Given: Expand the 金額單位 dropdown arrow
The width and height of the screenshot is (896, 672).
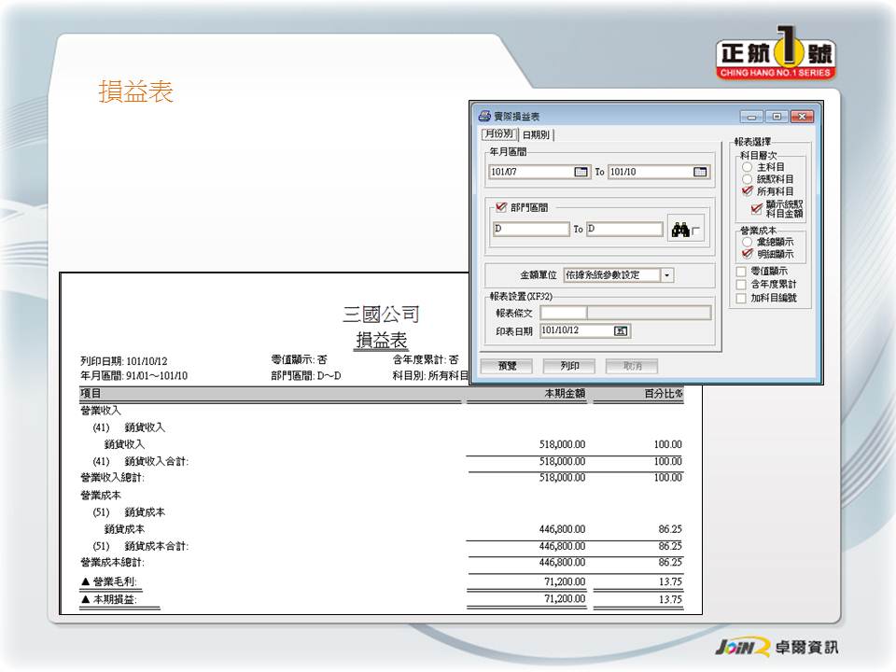Looking at the screenshot, I should tap(666, 275).
